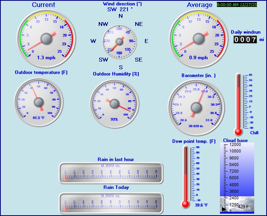
Task: Click the compass 'S' letter
Action: tap(121, 67)
